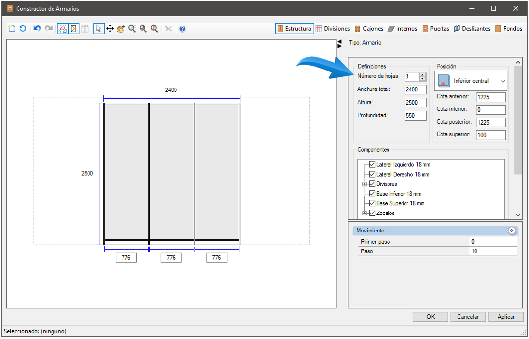Expand the Zocalos tree node
This screenshot has height=339, width=529.
pos(364,214)
